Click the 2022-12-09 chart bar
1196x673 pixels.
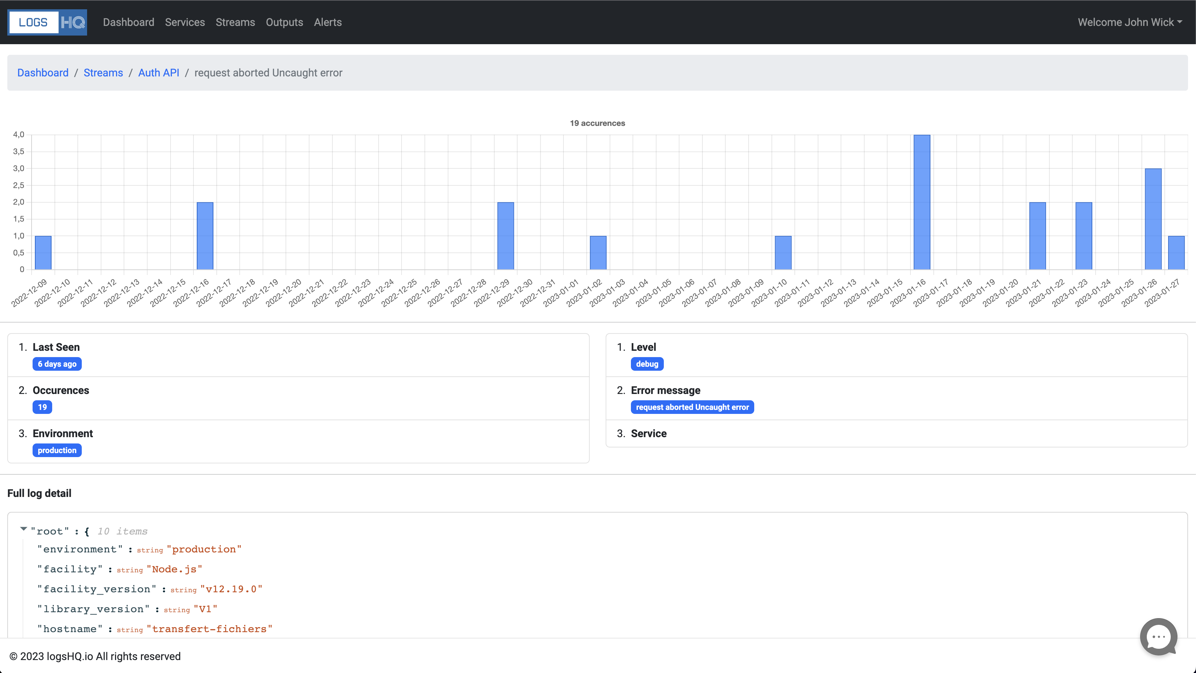tap(43, 253)
